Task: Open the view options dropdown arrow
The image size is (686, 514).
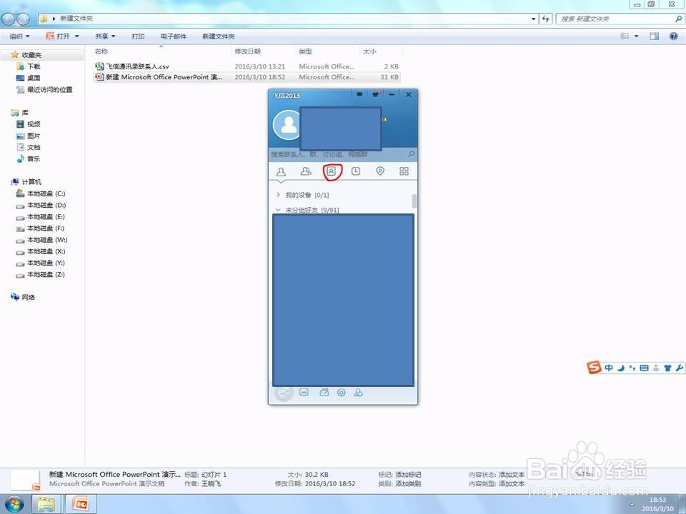Action: pos(636,36)
